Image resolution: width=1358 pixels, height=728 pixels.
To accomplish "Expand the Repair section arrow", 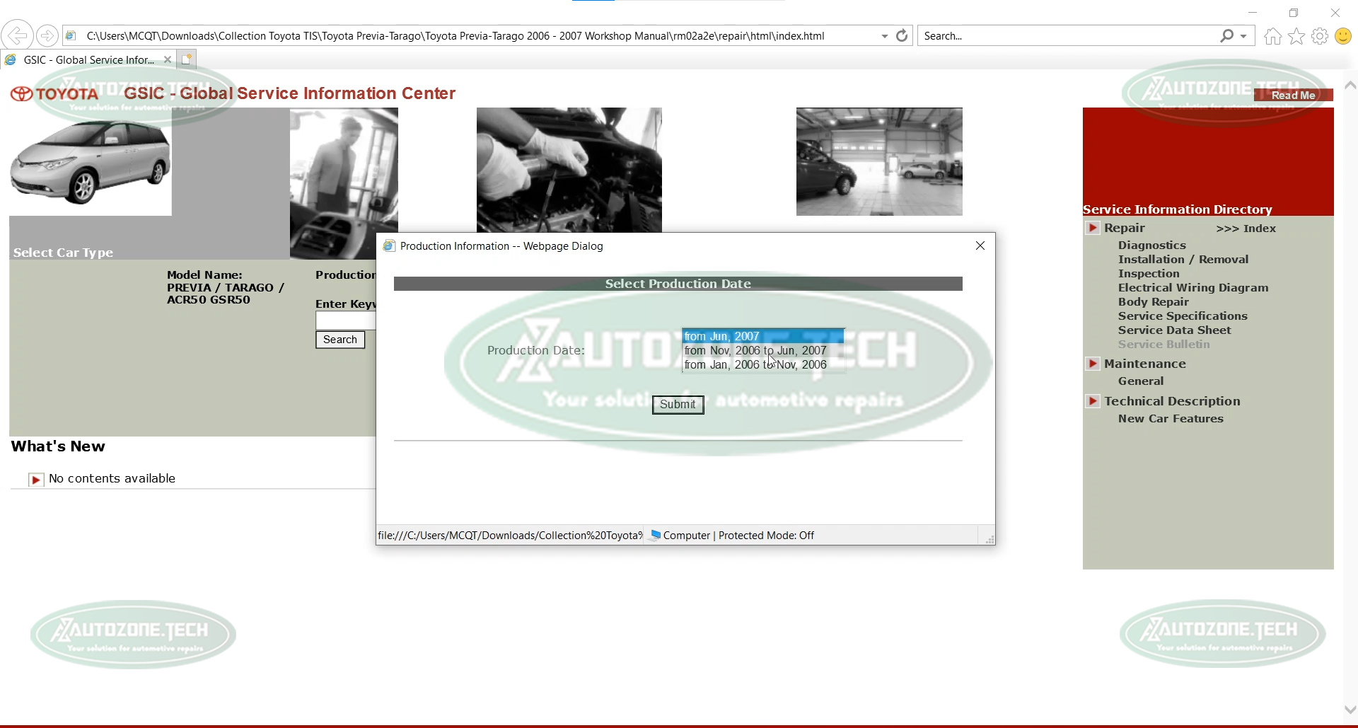I will (1094, 228).
